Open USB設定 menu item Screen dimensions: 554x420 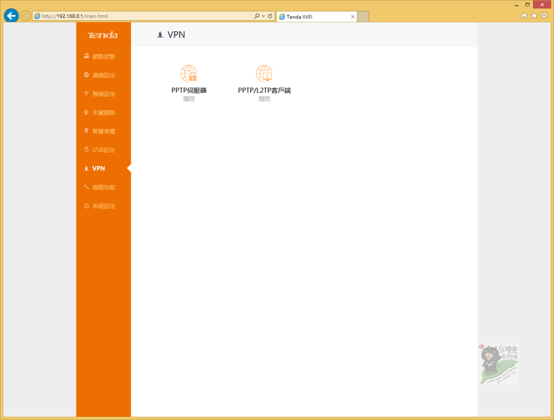click(x=103, y=150)
